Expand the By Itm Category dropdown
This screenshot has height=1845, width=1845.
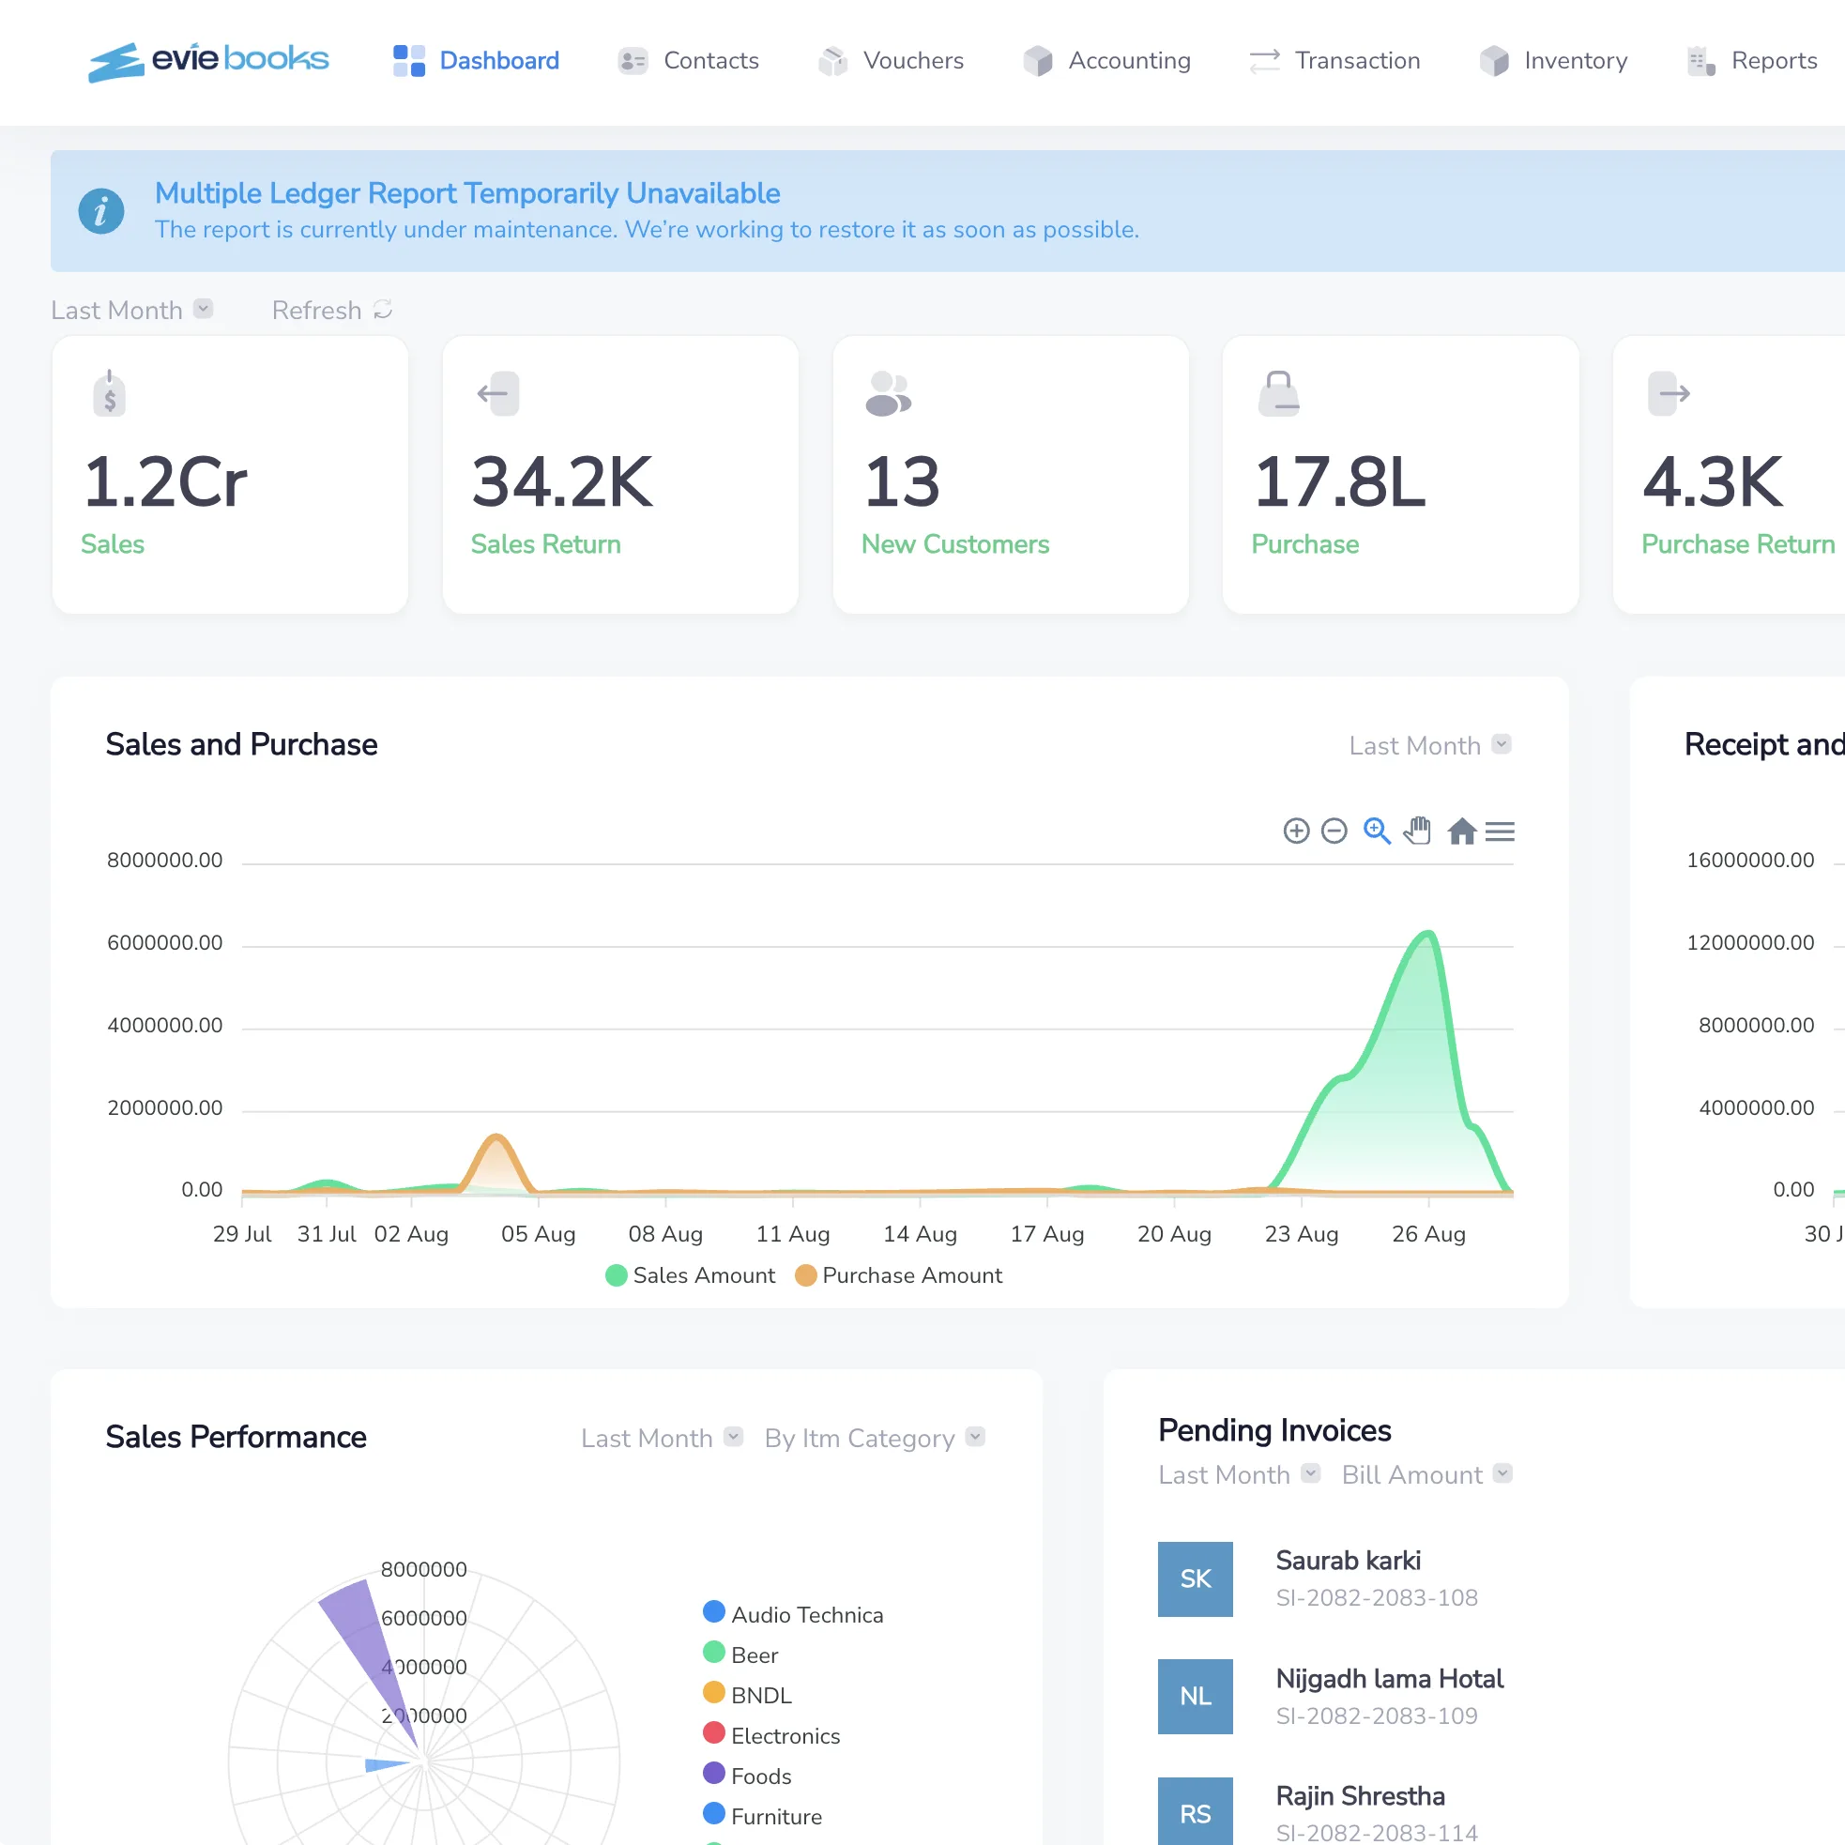coord(875,1437)
